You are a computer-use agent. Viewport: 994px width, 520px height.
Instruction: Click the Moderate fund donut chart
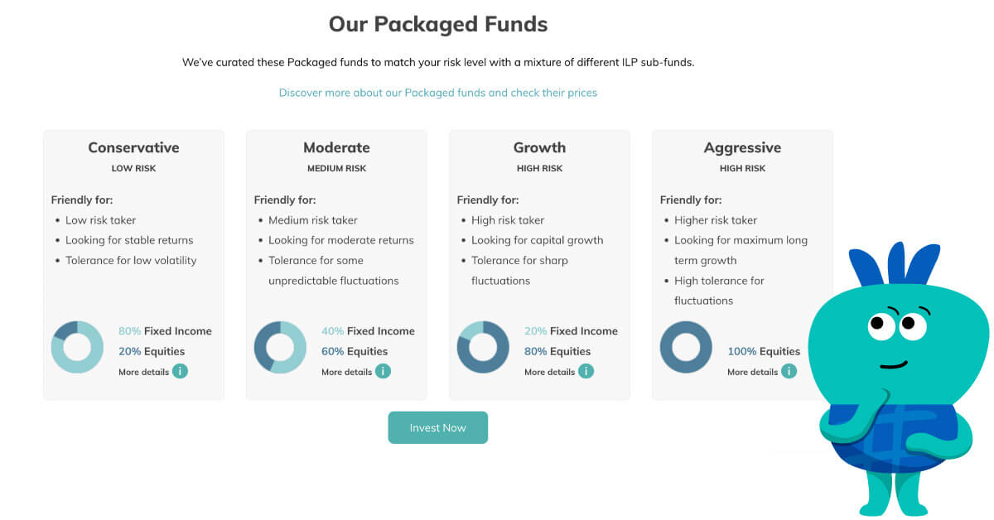(x=280, y=347)
